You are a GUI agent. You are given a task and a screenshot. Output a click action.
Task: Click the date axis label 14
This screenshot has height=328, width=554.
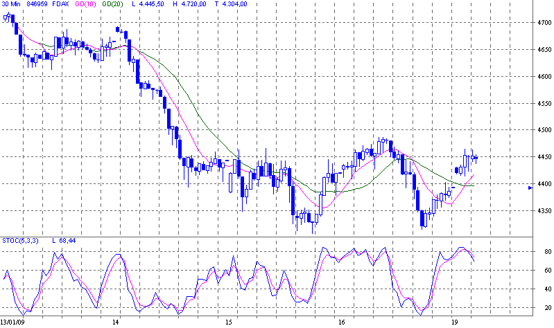coord(116,322)
